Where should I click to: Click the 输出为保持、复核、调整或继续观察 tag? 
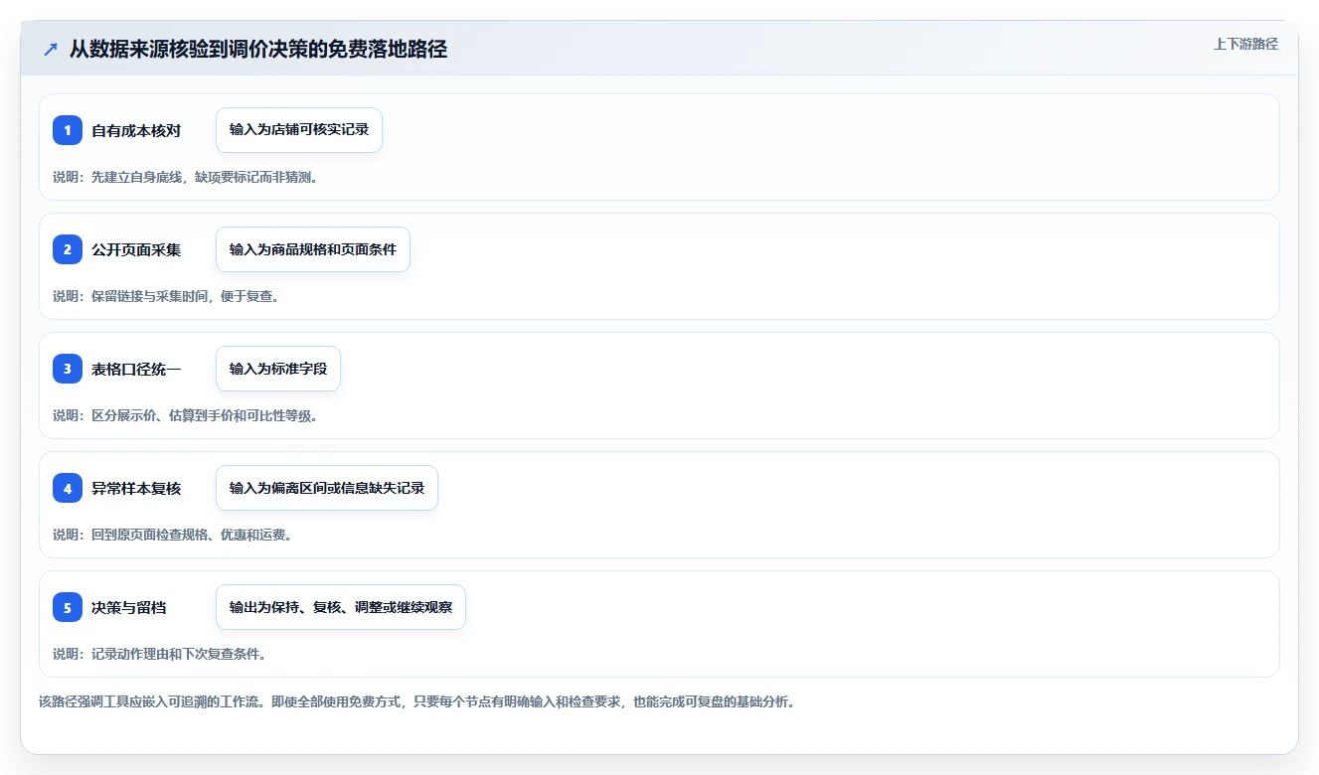[x=341, y=607]
